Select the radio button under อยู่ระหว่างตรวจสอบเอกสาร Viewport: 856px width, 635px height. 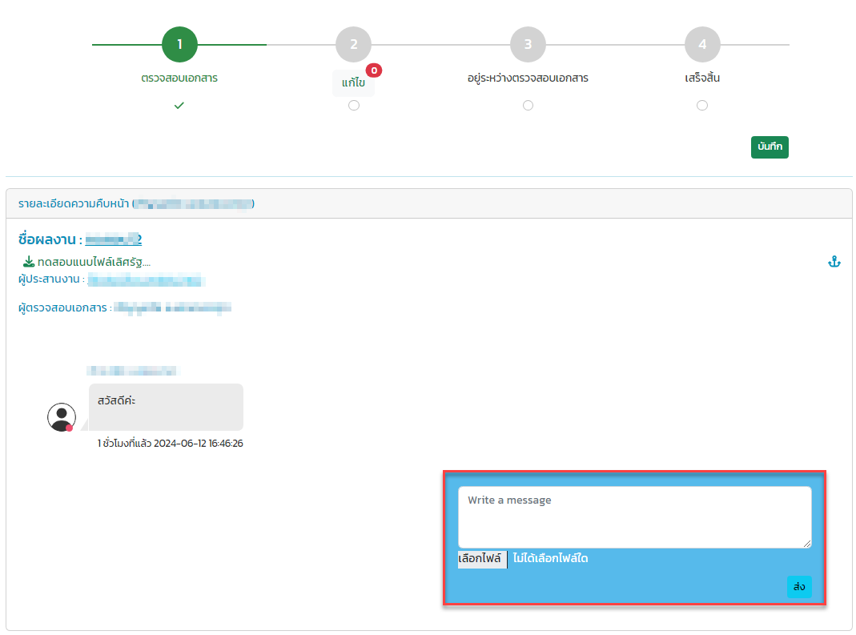[528, 106]
